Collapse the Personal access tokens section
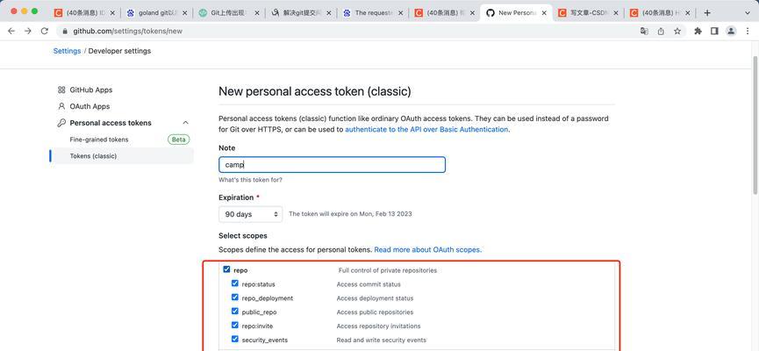 coord(185,123)
